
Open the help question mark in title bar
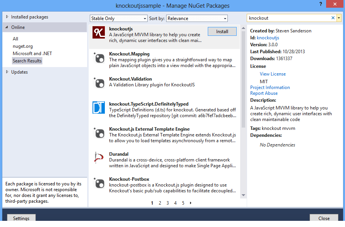pos(321,4)
